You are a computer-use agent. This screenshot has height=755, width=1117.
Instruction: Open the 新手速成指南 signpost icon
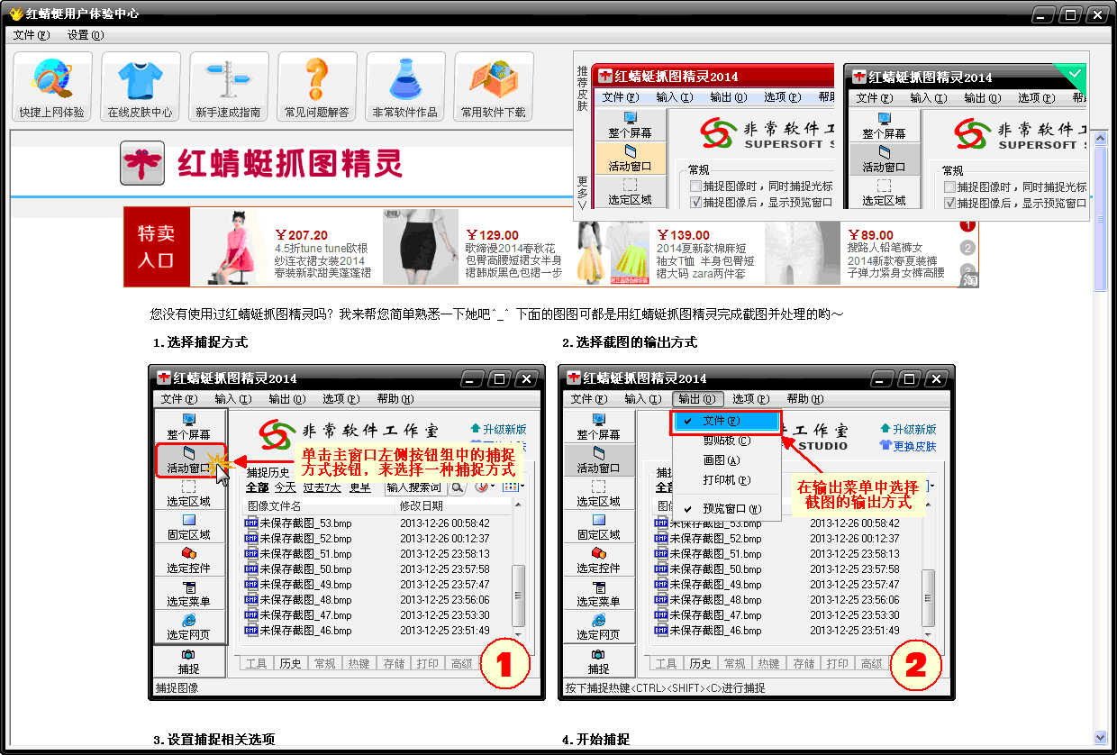tap(229, 86)
